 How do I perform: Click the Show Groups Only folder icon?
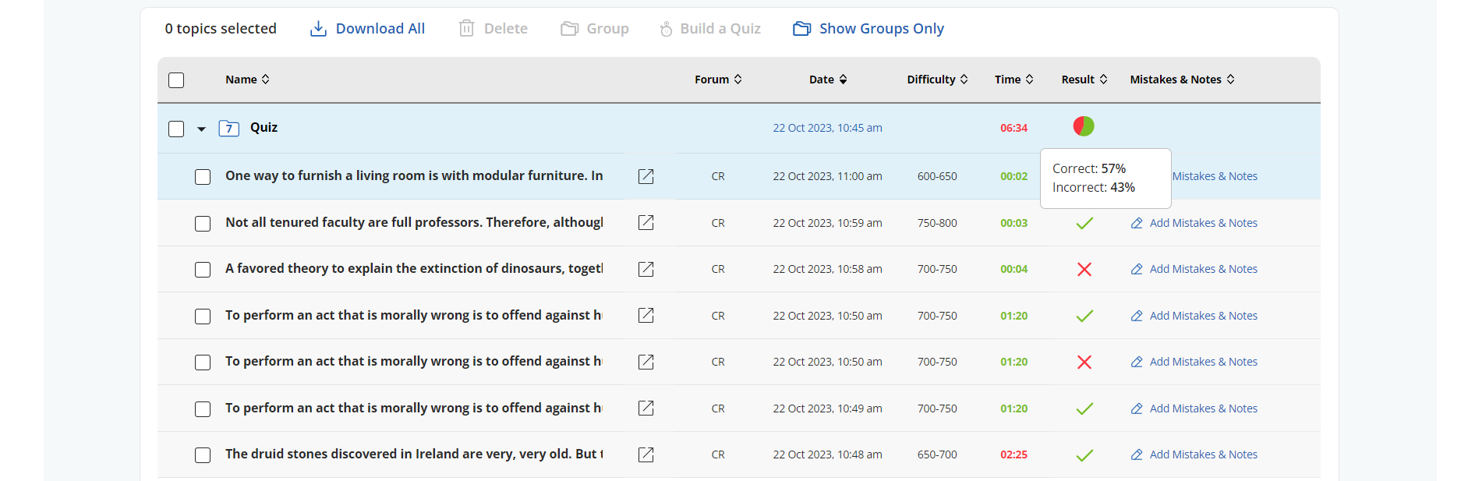point(801,29)
